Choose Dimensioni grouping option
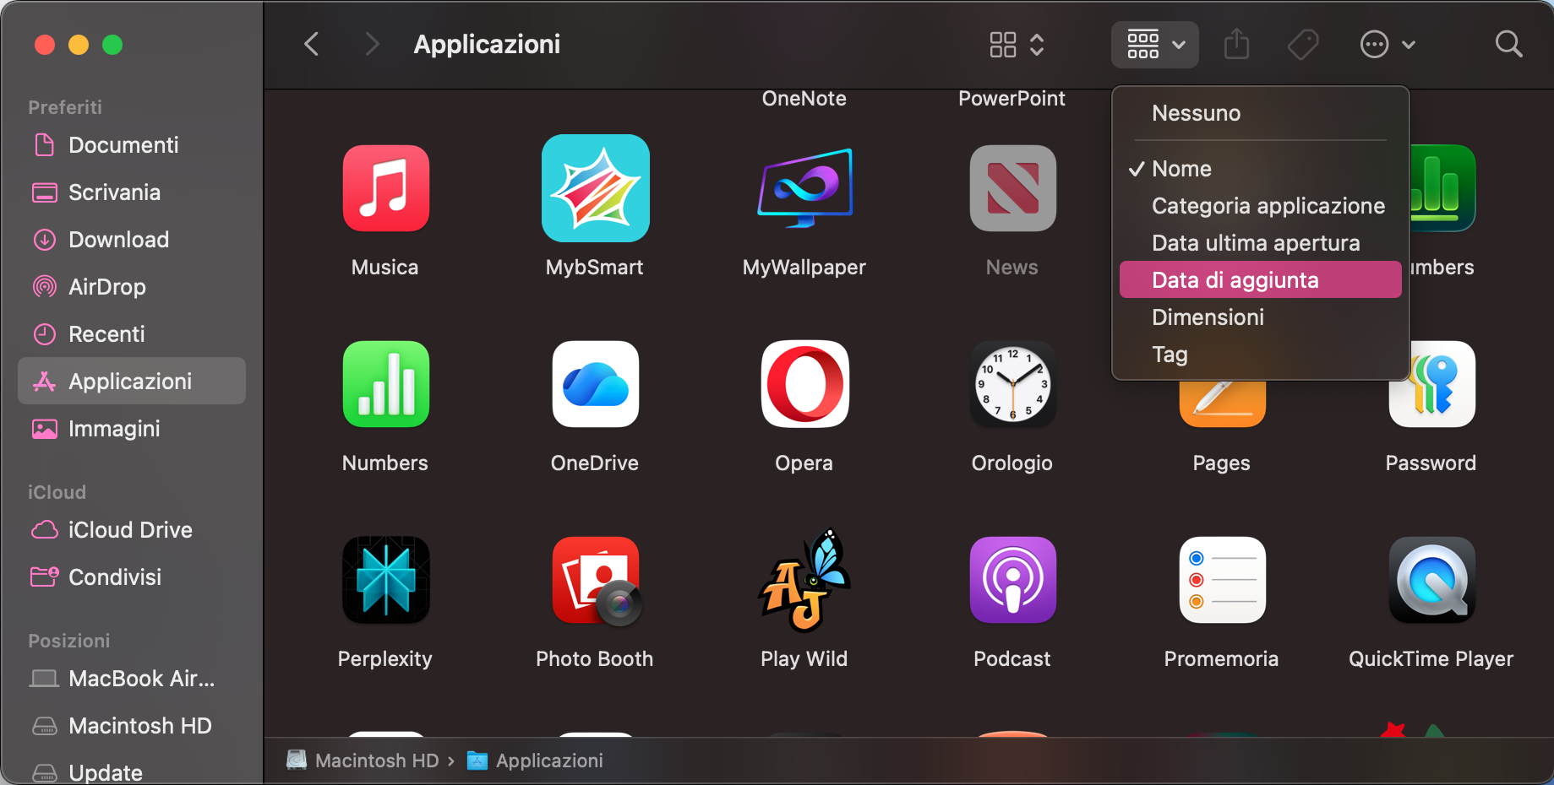The image size is (1554, 785). pos(1260,317)
